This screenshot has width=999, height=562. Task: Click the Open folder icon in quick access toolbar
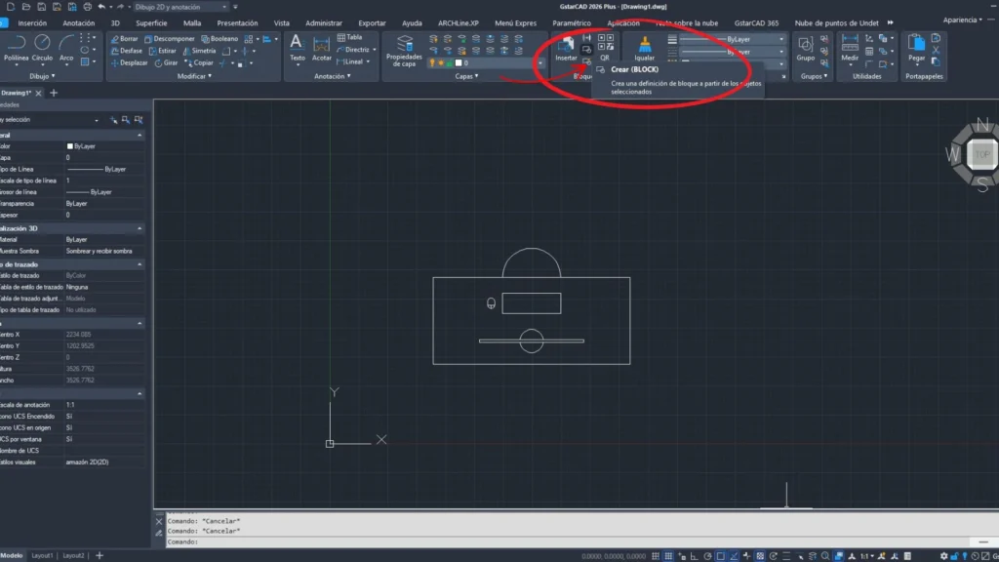pyautogui.click(x=26, y=7)
